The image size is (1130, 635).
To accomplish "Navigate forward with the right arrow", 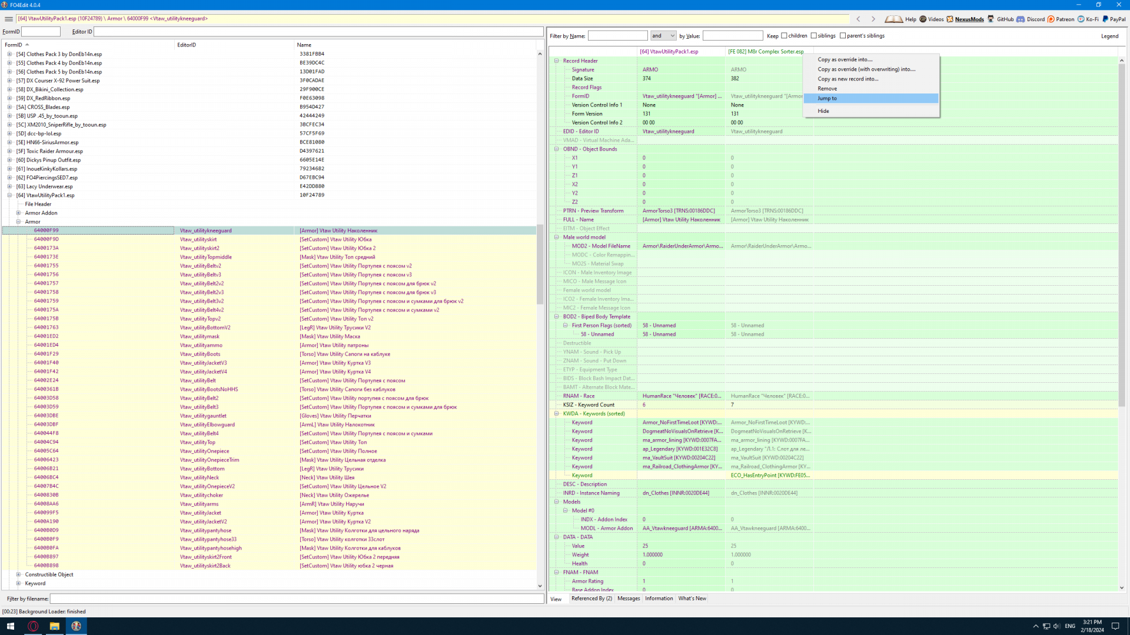I will pos(873,19).
